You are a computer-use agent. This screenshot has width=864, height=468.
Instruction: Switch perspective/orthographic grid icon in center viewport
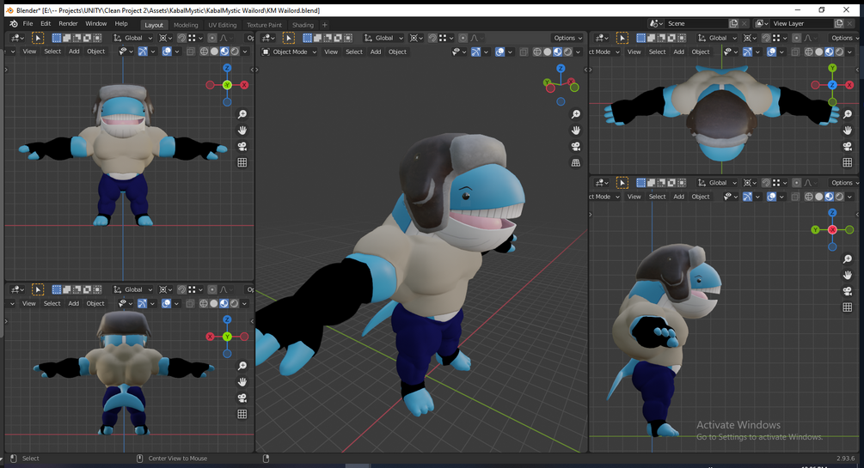click(x=576, y=162)
